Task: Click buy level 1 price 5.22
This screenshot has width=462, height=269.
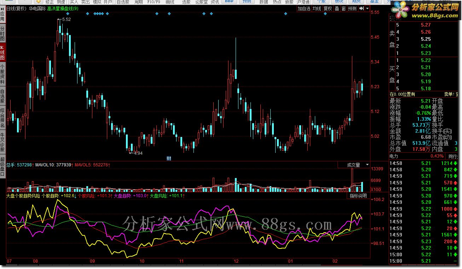Action: [426, 61]
